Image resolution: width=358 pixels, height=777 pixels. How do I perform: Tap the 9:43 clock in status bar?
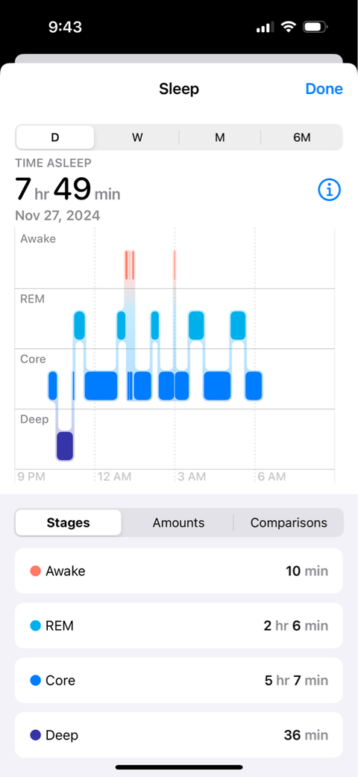[x=67, y=27]
